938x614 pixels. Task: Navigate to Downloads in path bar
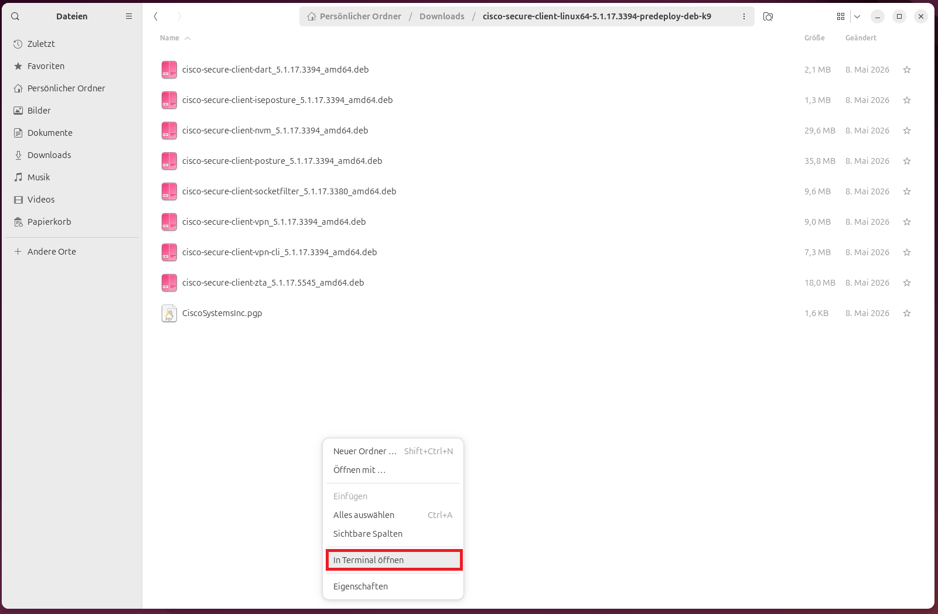[x=442, y=16]
